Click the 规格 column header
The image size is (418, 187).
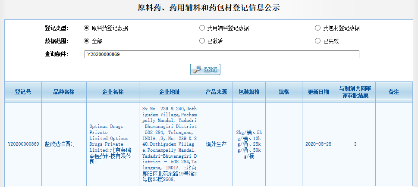point(284,92)
